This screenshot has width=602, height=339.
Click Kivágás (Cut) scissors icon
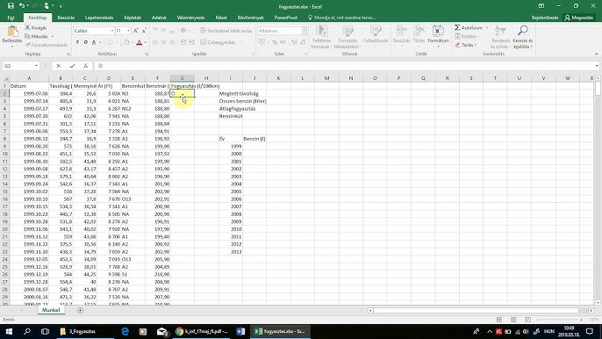pos(28,28)
